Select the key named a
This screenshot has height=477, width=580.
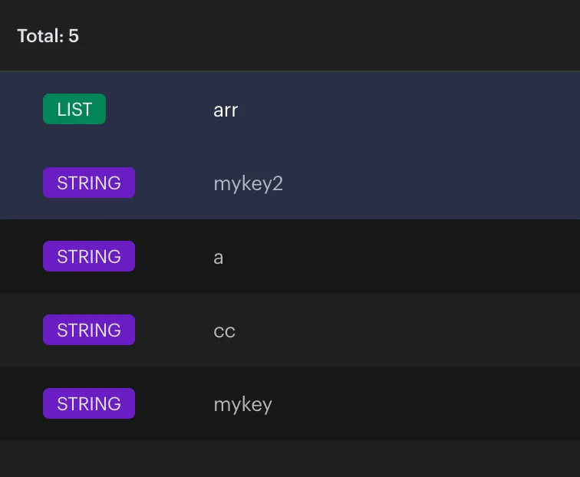pos(219,258)
